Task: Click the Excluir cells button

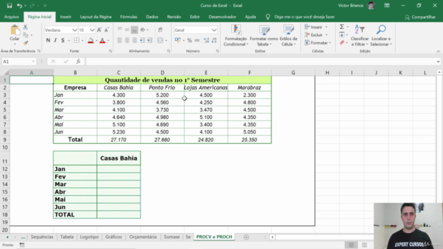Action: 316,35
